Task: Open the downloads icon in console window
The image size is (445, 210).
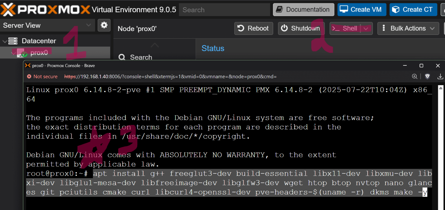Action: click(440, 76)
